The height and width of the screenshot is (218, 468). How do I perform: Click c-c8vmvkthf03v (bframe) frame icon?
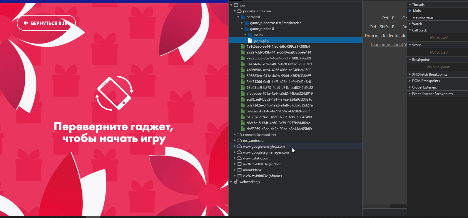[239, 176]
